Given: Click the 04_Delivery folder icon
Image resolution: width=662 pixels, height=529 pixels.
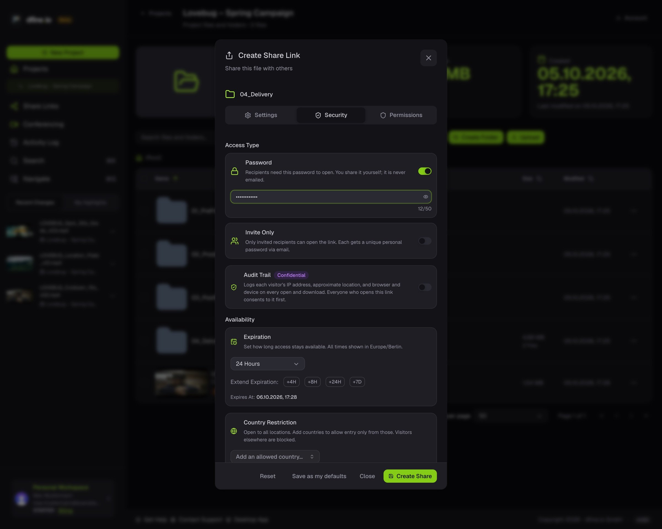Looking at the screenshot, I should [x=230, y=94].
